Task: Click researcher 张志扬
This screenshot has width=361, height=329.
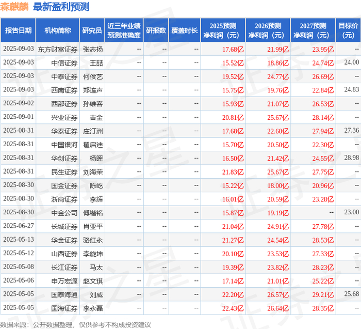Action: coord(93,50)
